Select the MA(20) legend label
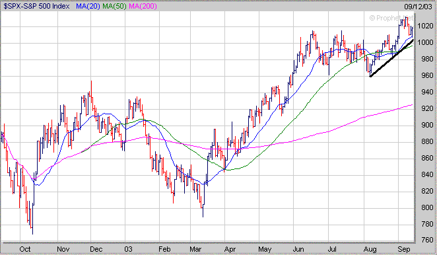Screen dimensions: 437x255 tap(88, 6)
